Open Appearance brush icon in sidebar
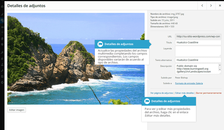Image resolution: width=224 pixels, height=130 pixels. coord(2,53)
